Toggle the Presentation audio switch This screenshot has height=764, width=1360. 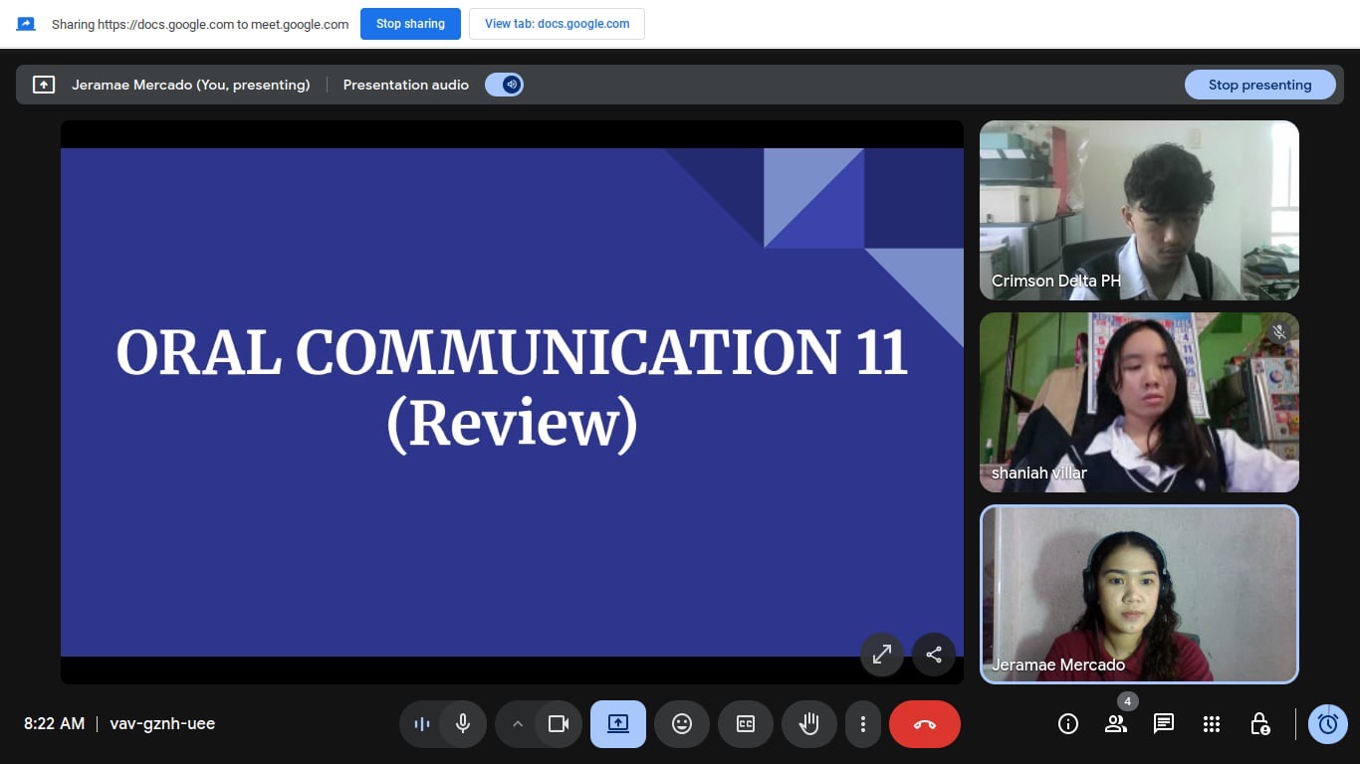point(505,85)
